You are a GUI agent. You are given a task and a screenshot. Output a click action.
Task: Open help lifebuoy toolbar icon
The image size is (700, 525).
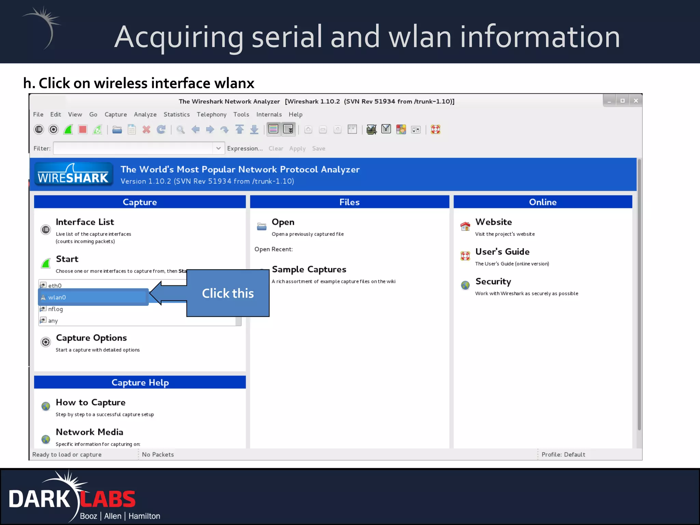point(435,130)
